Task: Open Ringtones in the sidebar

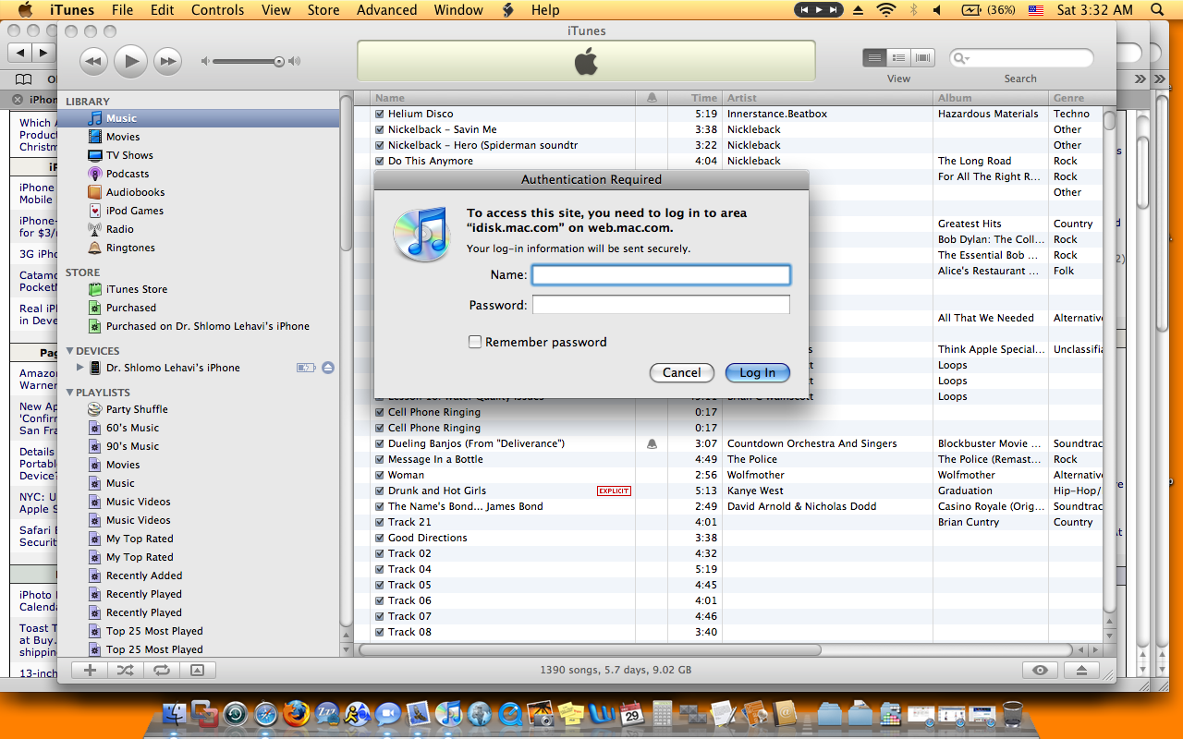Action: [199, 248]
